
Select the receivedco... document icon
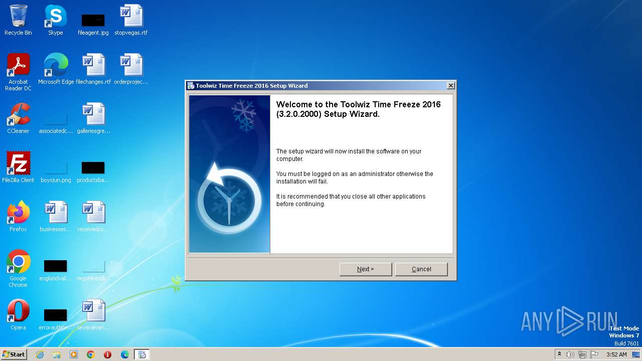(93, 217)
